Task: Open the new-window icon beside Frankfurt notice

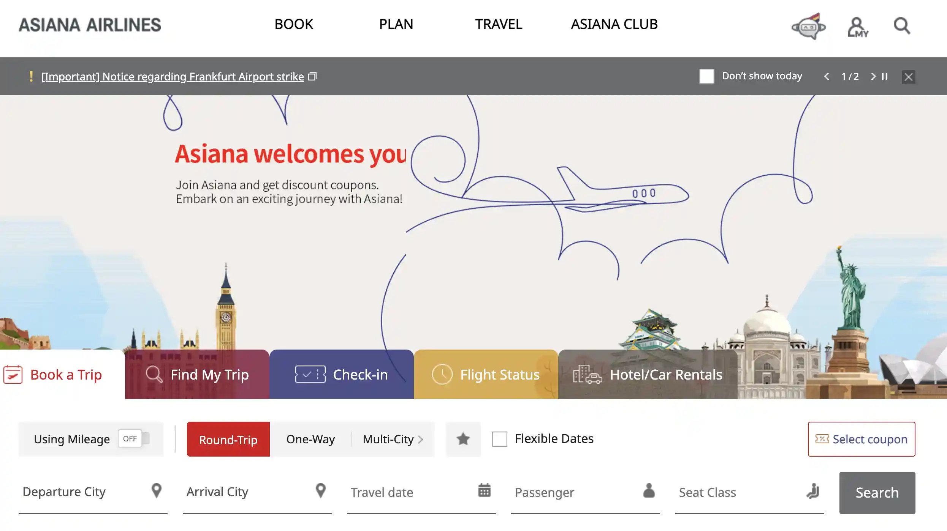Action: coord(312,76)
